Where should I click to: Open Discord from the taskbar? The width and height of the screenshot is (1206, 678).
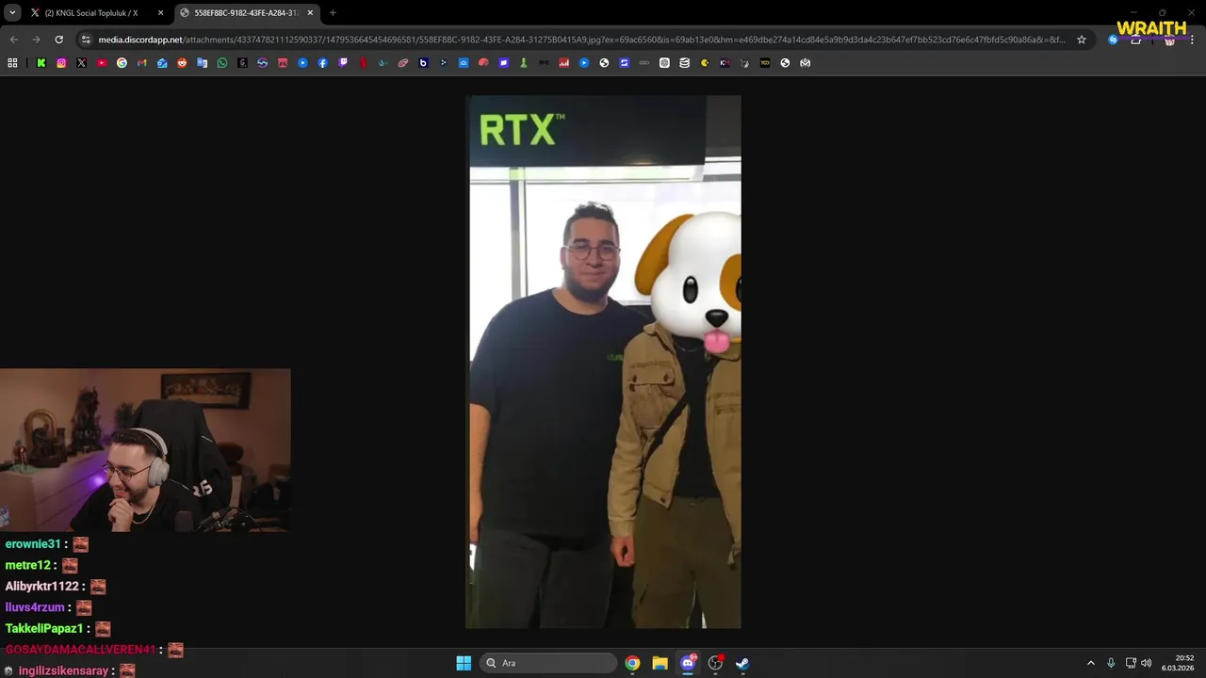(688, 663)
